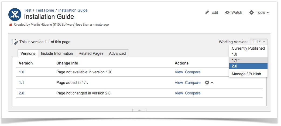Choose Currently Published from the dropdown
281x126 pixels.
pos(248,48)
